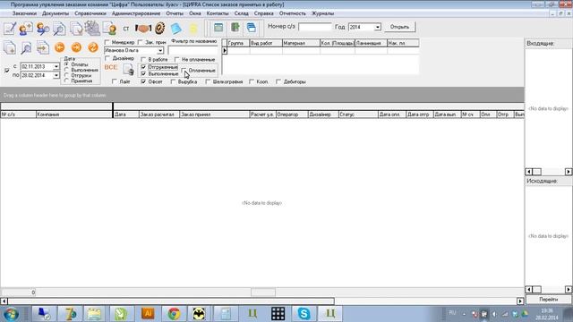This screenshot has height=322, width=573.
Task: Click the orange back arrow button
Action: point(60,47)
